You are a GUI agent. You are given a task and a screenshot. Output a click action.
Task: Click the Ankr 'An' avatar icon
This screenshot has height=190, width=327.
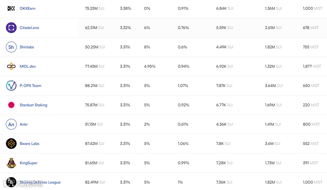click(11, 124)
